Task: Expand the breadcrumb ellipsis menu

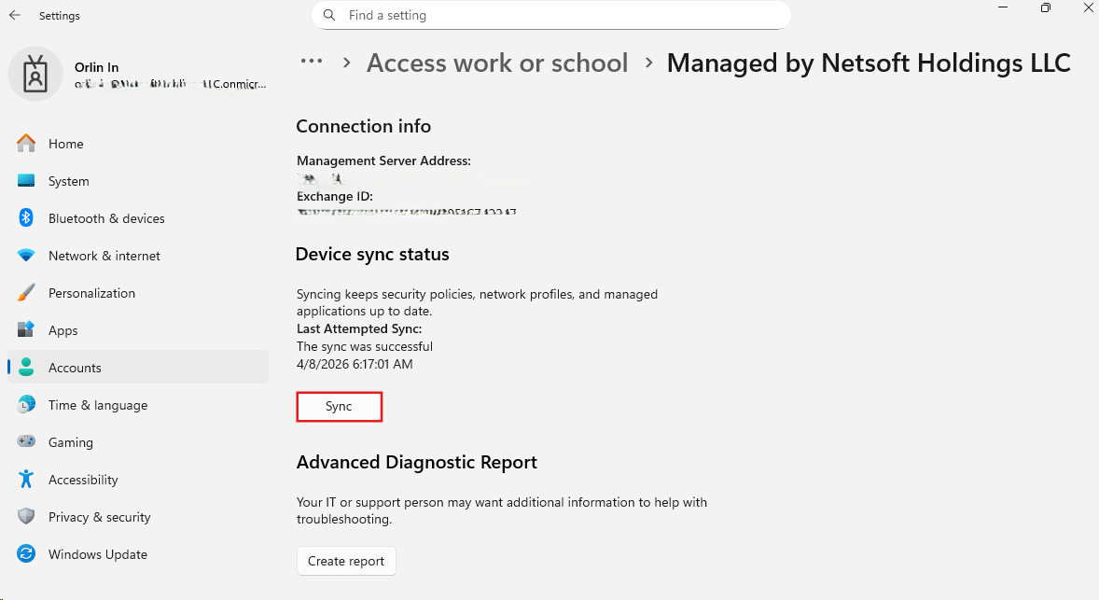Action: click(311, 62)
